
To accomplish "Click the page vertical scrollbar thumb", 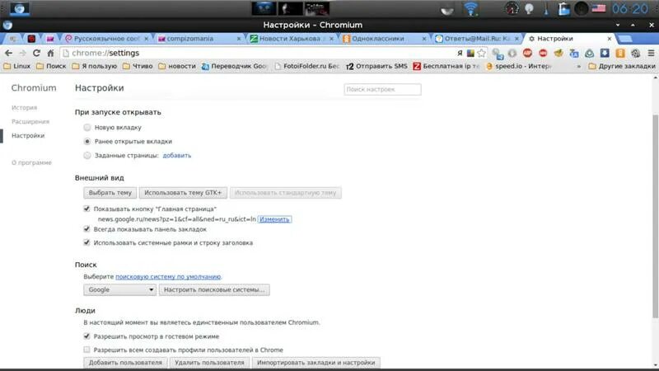I will [655, 216].
